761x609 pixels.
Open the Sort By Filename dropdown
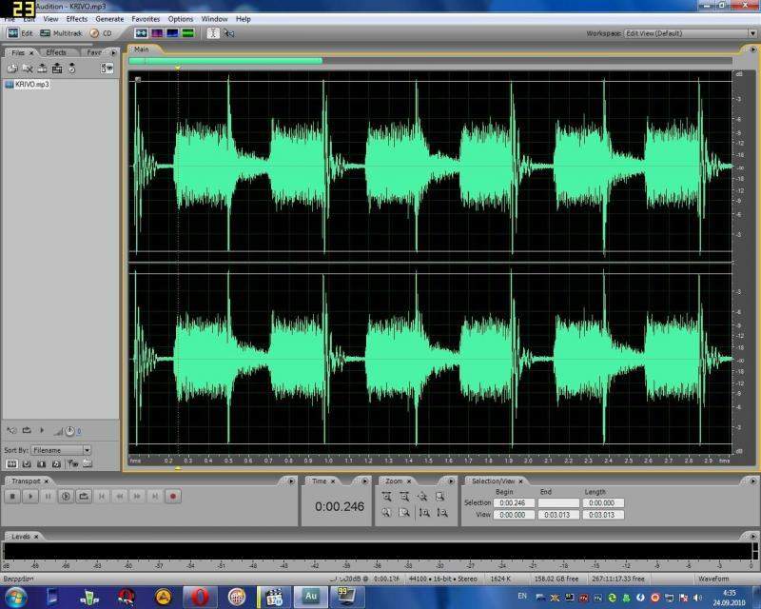pyautogui.click(x=61, y=449)
